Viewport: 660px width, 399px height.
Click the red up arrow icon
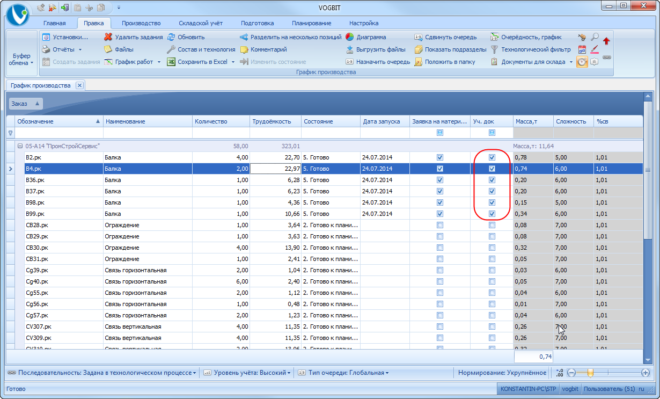[606, 41]
